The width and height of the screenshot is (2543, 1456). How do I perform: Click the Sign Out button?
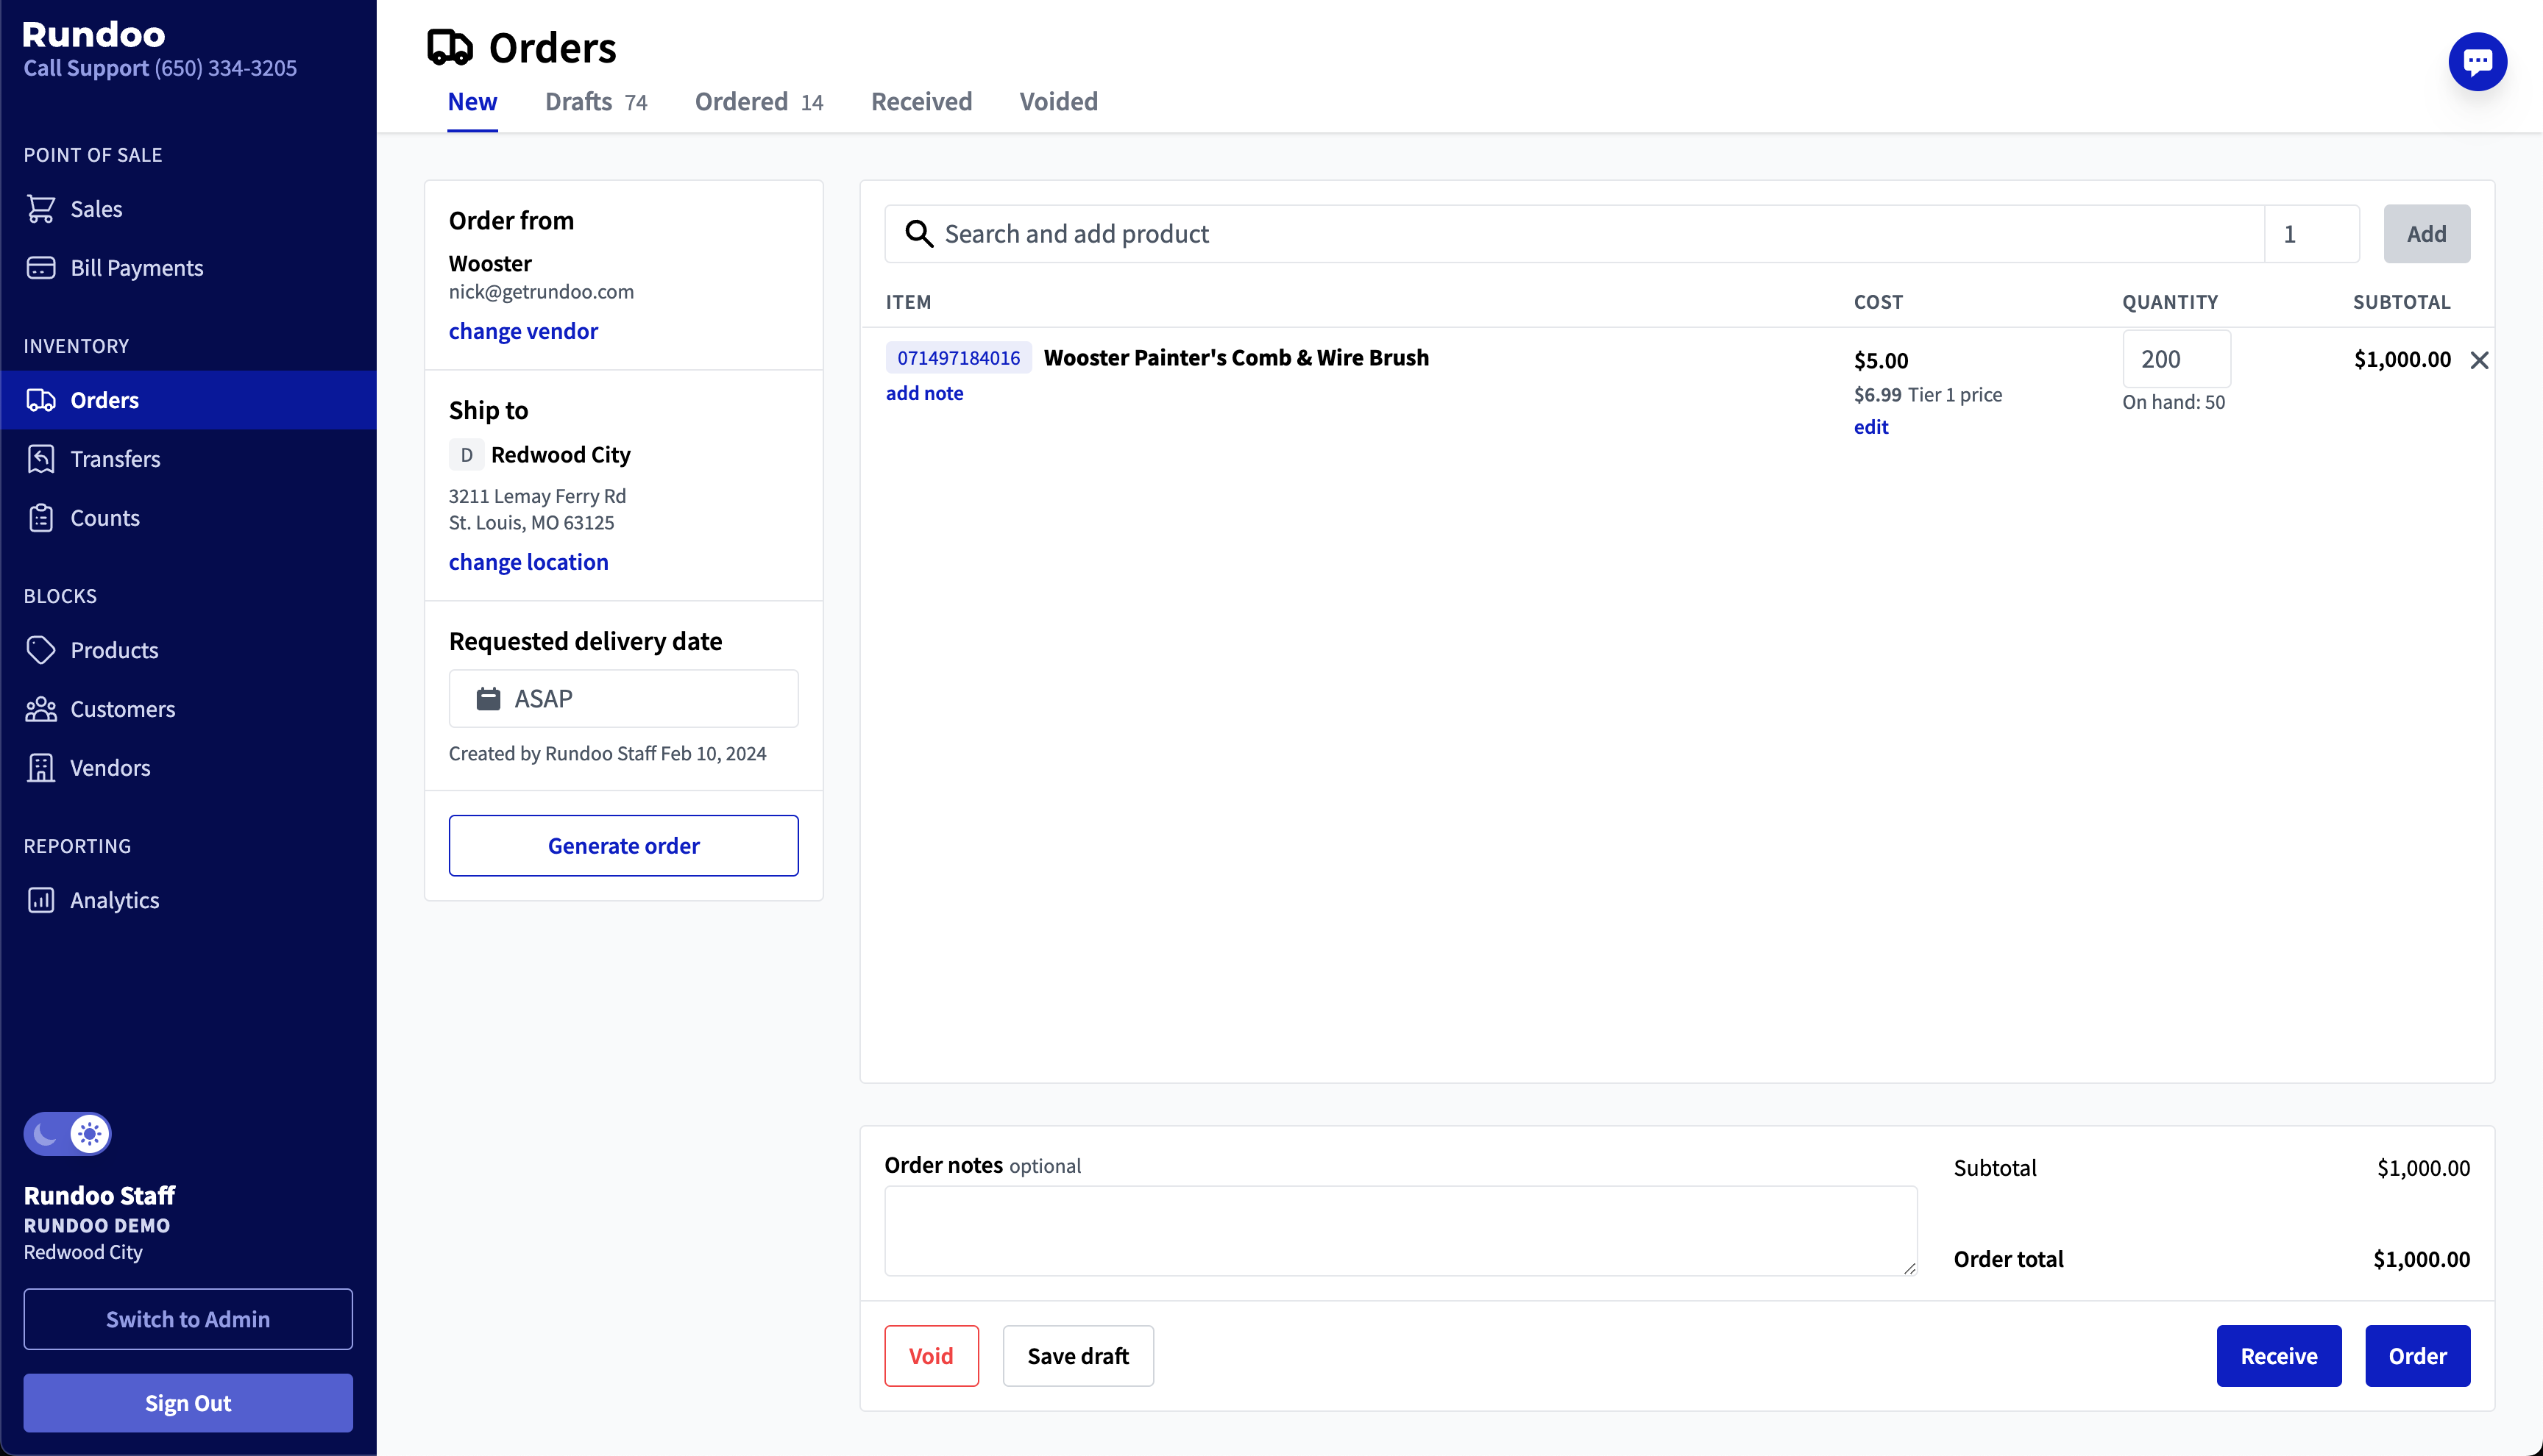point(188,1403)
